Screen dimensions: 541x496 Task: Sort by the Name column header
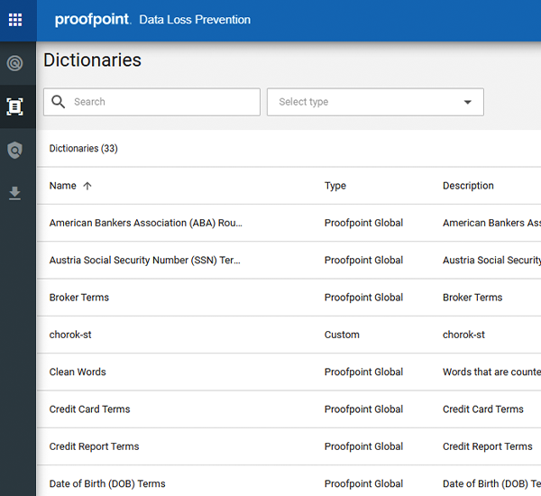click(x=63, y=186)
